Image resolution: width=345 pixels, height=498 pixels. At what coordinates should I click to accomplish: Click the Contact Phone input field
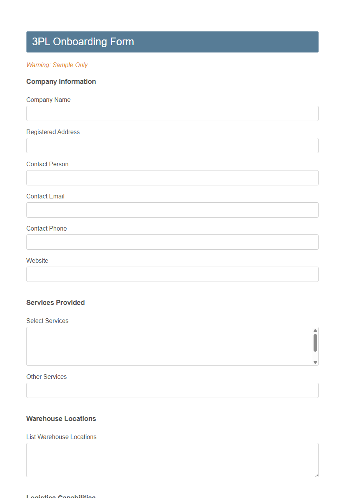point(172,242)
